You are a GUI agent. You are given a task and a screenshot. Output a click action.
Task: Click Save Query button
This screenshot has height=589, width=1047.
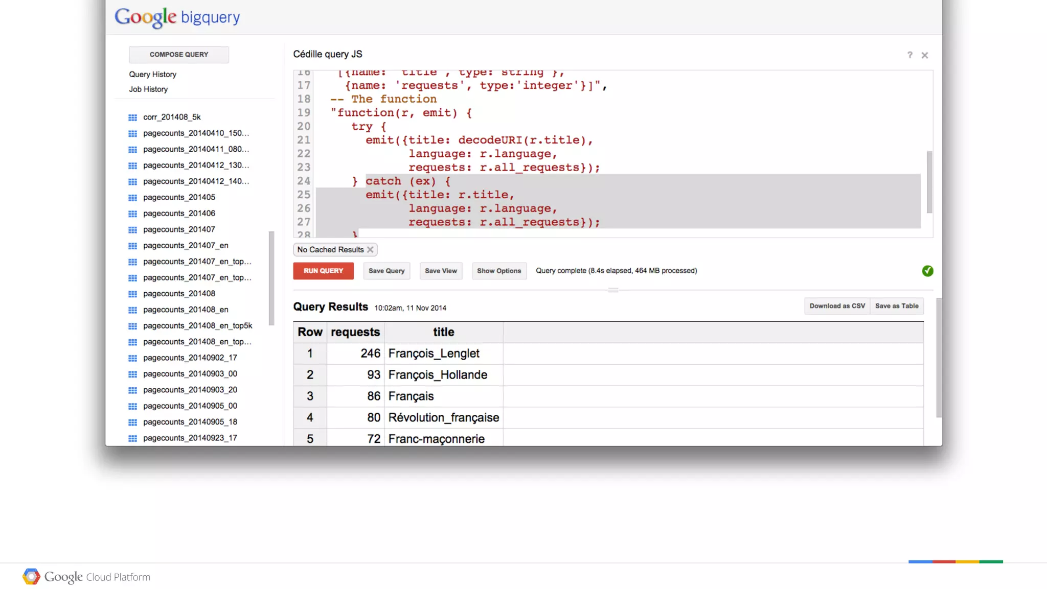coord(386,271)
